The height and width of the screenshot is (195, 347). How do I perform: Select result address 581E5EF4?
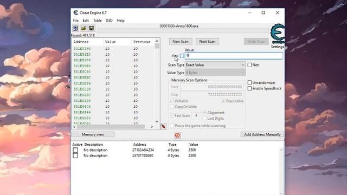82,83
